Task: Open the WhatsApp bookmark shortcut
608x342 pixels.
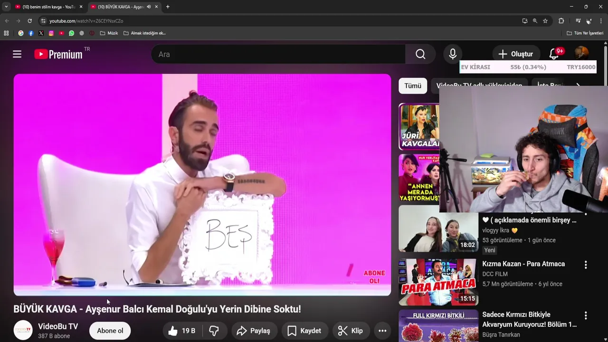Action: pos(71,33)
